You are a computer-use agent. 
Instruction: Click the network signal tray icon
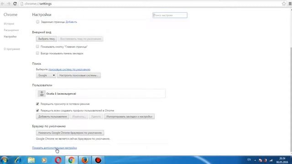(x=271, y=160)
